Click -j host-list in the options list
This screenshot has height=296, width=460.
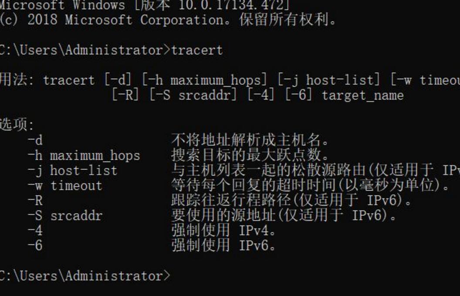(72, 170)
